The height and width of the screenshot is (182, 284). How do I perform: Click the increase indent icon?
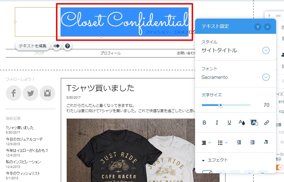[252, 142]
